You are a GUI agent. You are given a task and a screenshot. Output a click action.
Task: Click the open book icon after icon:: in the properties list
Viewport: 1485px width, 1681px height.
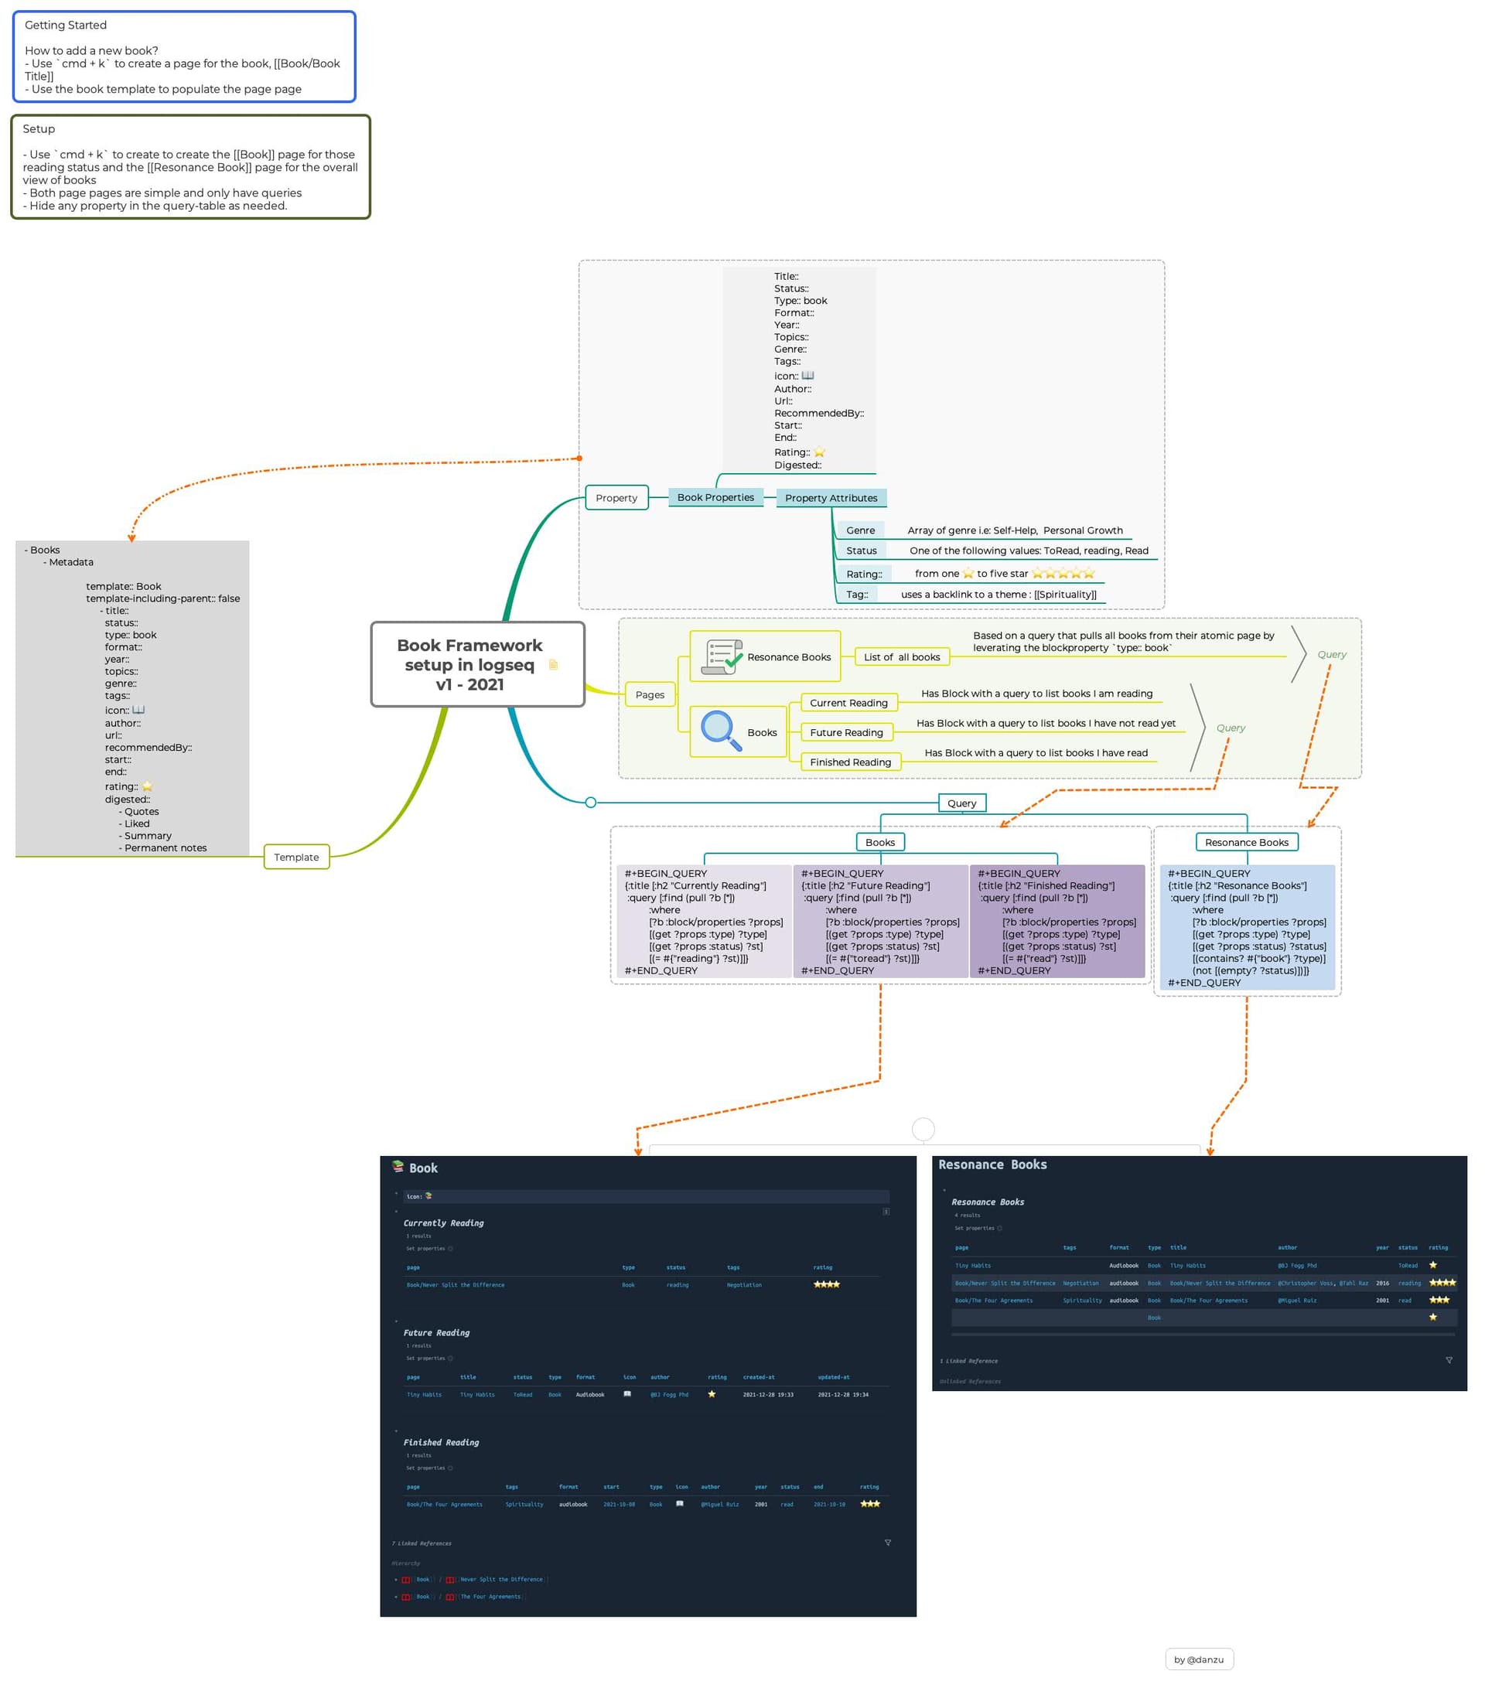tap(807, 375)
